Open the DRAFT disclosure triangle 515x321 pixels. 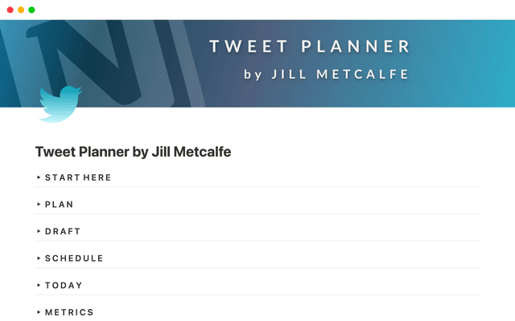click(x=39, y=231)
